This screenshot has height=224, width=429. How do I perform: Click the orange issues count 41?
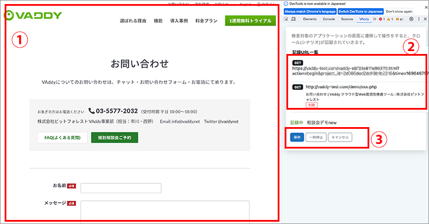coord(399,19)
